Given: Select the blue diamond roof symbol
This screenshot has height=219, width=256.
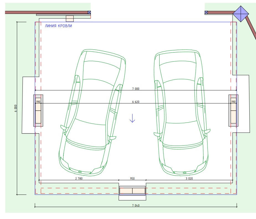Looking at the screenshot, I should (242, 13).
